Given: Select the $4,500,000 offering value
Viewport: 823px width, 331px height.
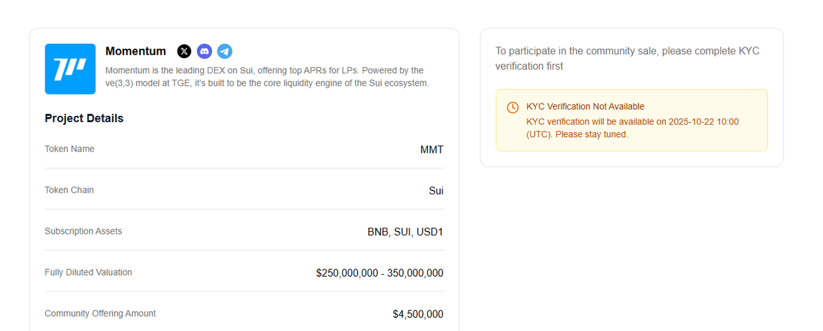Looking at the screenshot, I should [x=418, y=314].
